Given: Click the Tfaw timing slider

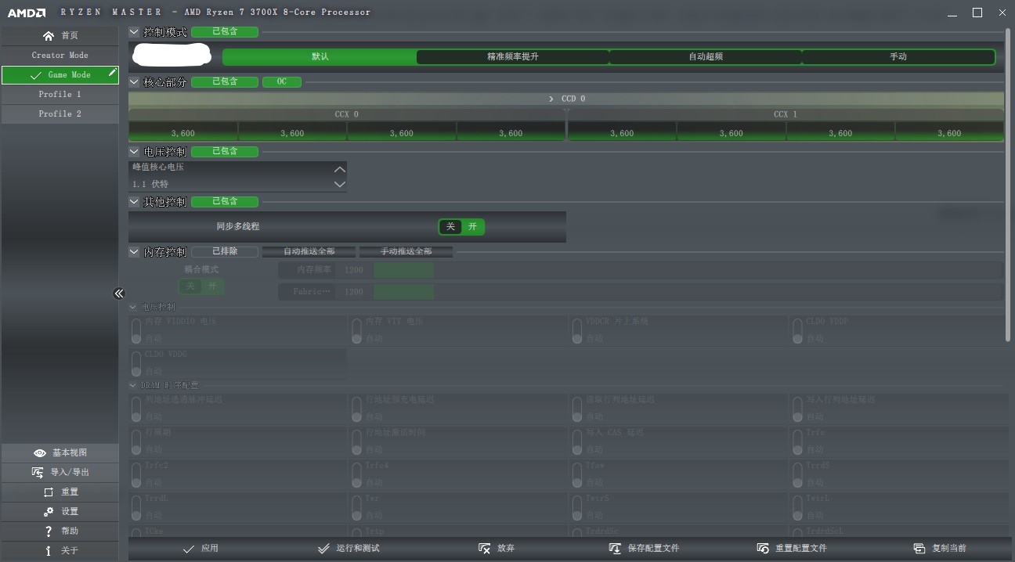Looking at the screenshot, I should (x=577, y=474).
